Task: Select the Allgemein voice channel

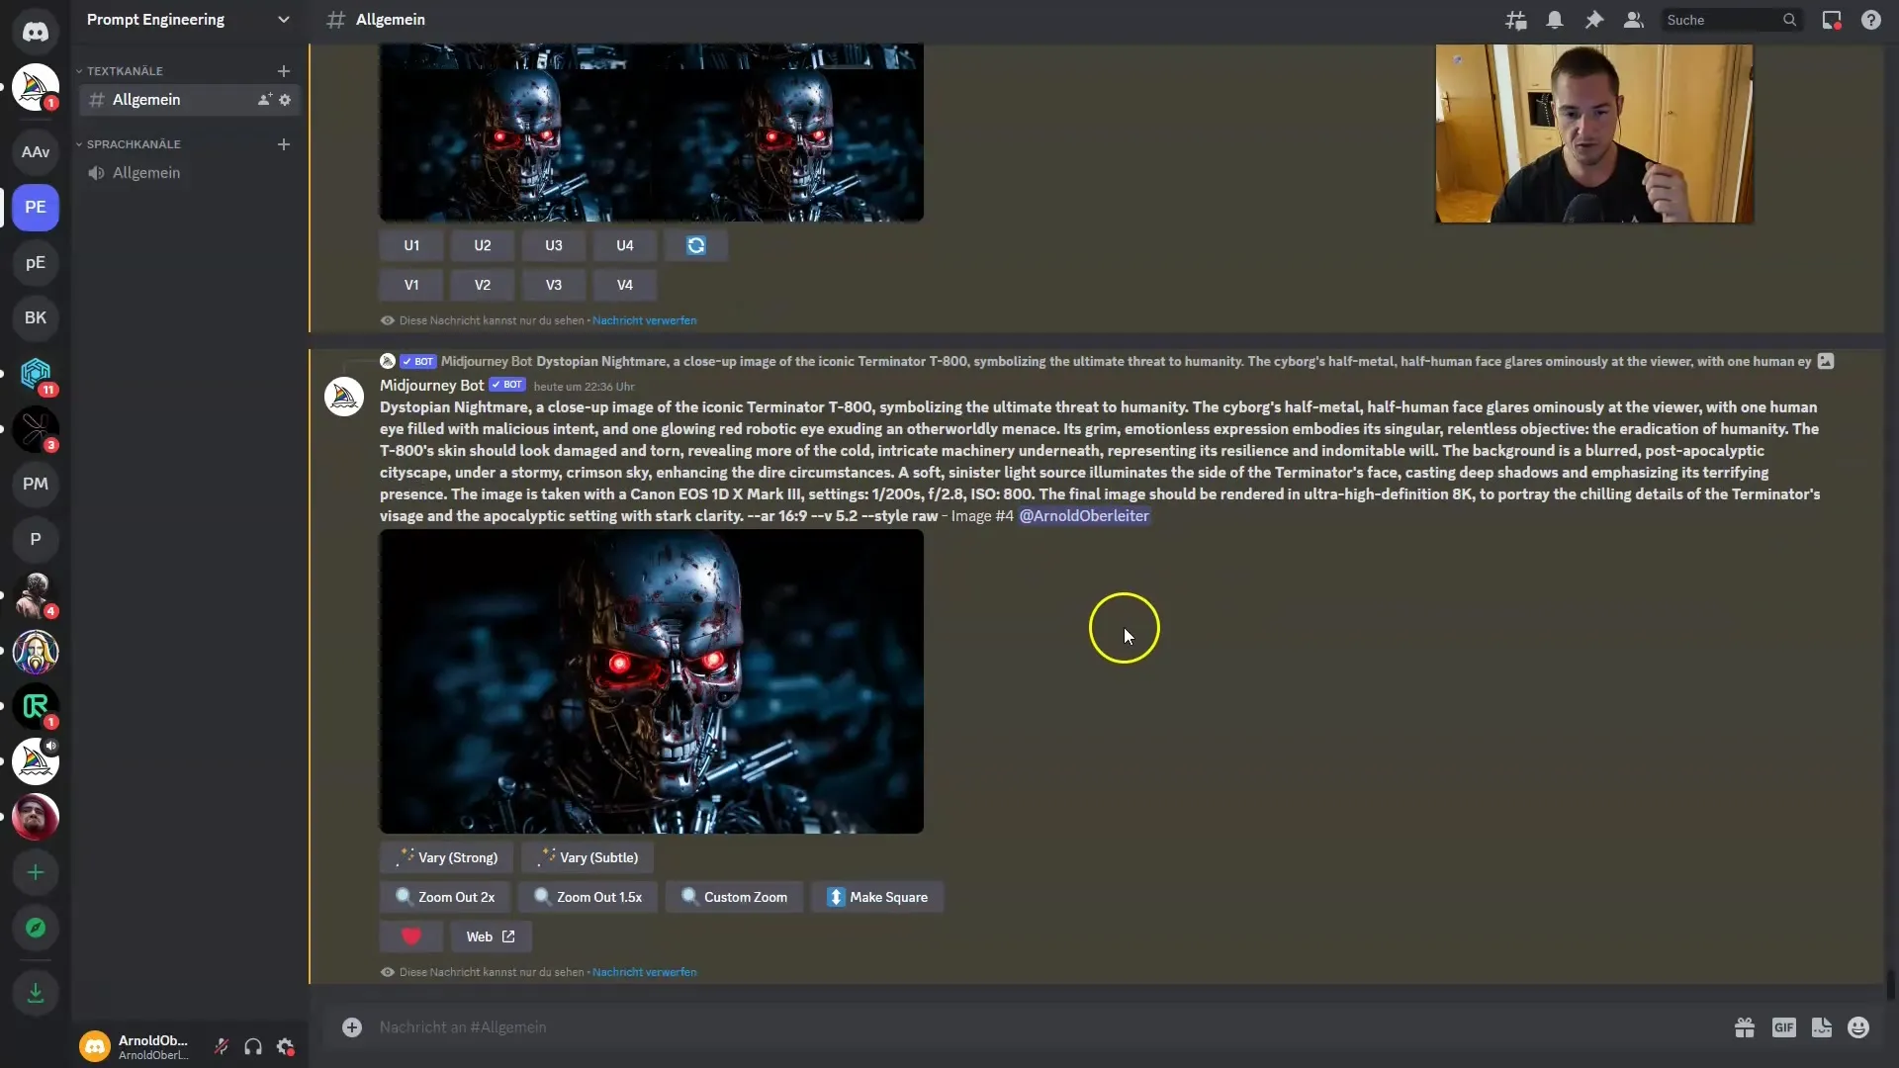Action: pos(146,171)
